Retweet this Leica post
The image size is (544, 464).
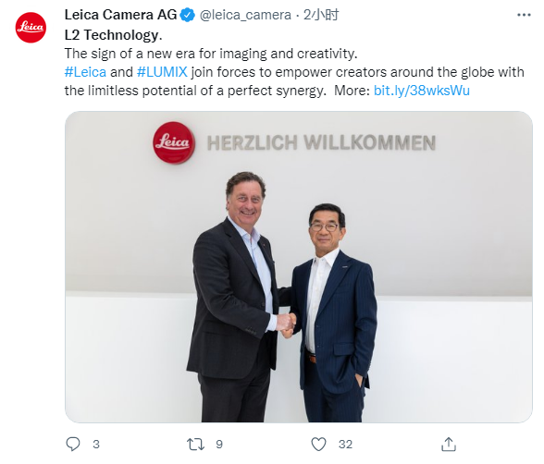pyautogui.click(x=195, y=444)
